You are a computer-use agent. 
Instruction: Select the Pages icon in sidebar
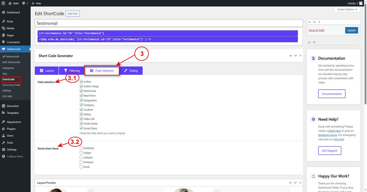[3, 35]
